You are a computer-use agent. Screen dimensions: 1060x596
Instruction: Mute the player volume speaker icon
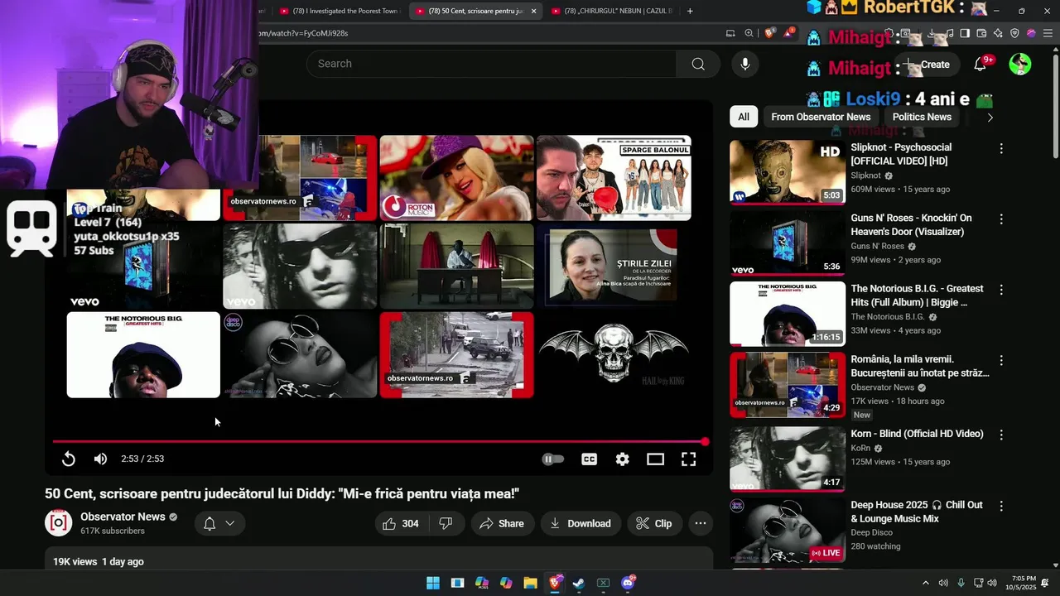[100, 459]
